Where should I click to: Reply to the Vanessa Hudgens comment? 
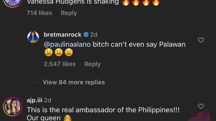(69, 13)
